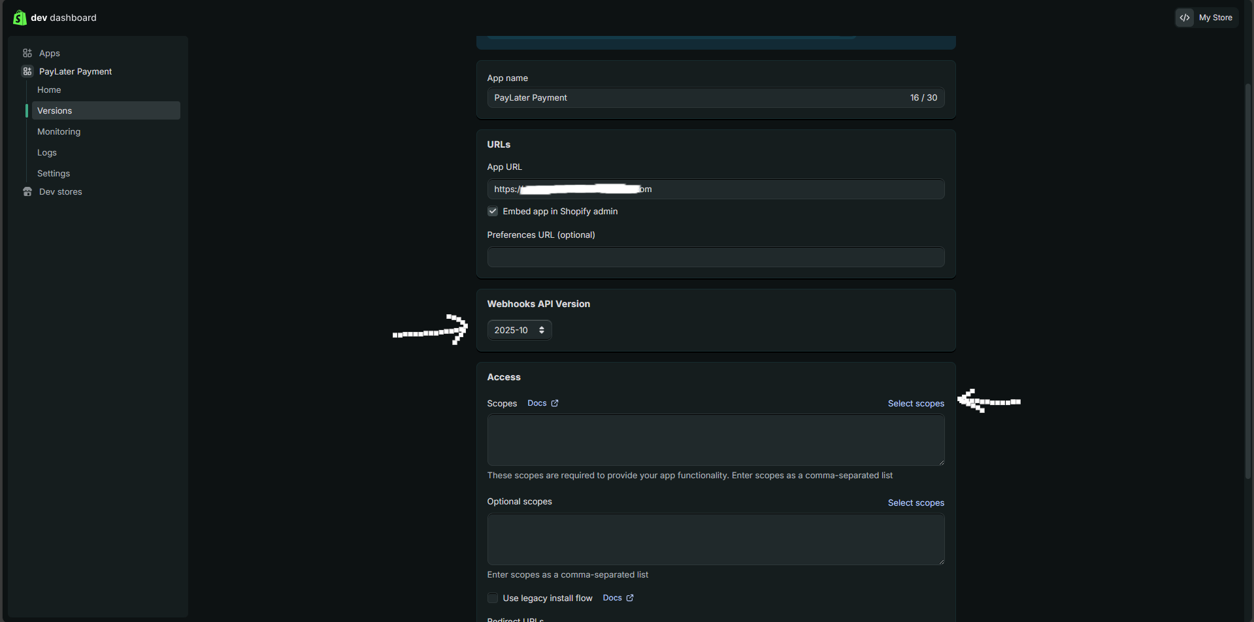Click the Shopify logo icon
This screenshot has width=1254, height=622.
(20, 18)
